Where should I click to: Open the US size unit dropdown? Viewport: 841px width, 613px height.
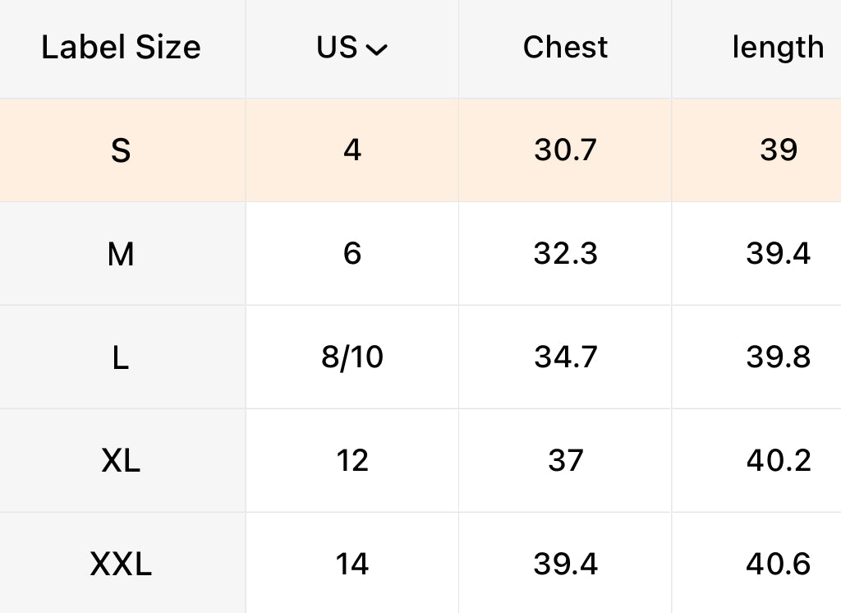point(352,47)
